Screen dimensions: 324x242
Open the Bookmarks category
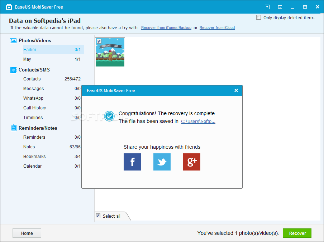[52, 157]
